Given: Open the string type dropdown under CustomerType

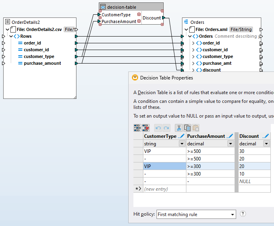Looking at the screenshot, I should [x=182, y=144].
